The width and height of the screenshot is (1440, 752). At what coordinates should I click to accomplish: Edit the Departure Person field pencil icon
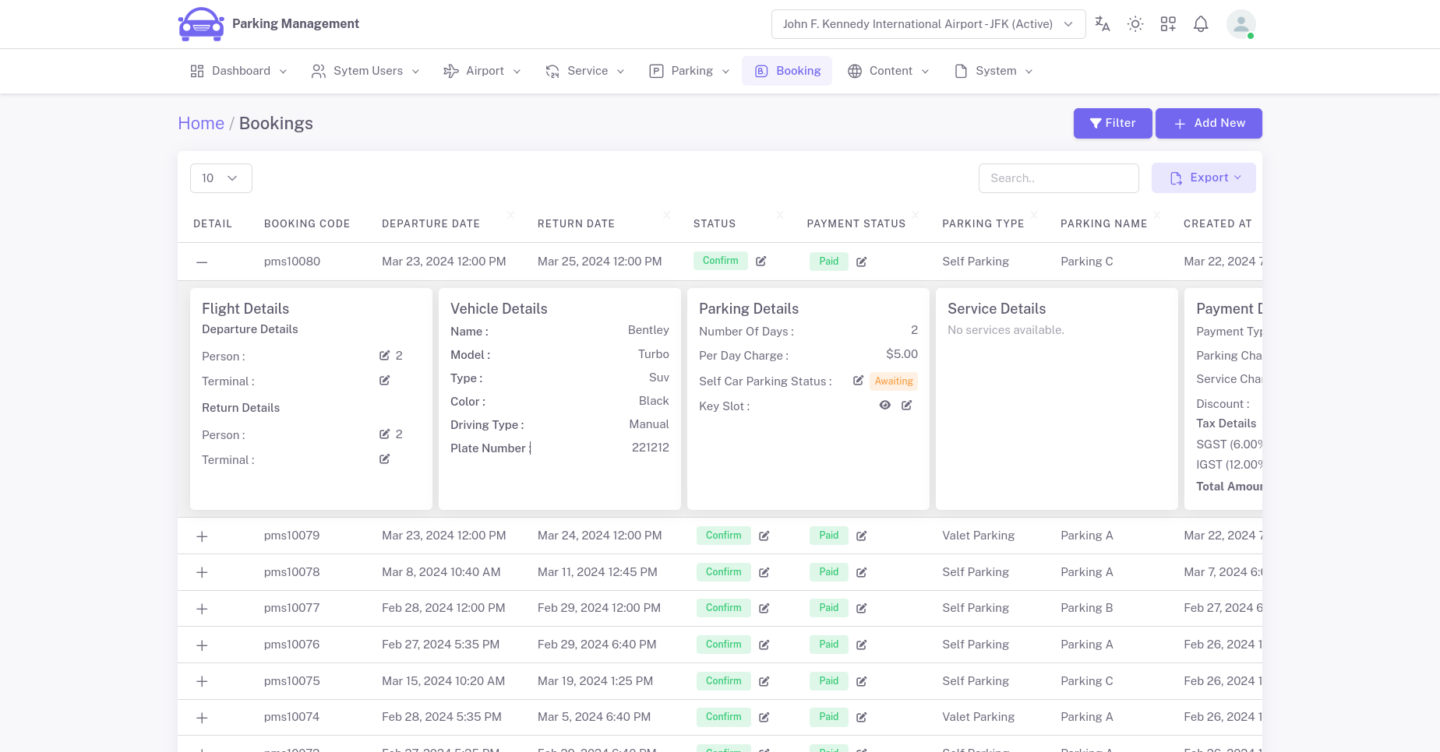tap(383, 355)
